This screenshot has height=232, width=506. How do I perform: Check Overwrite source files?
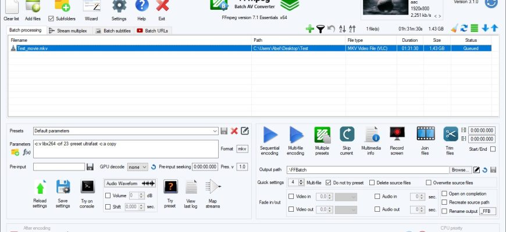coord(429,183)
